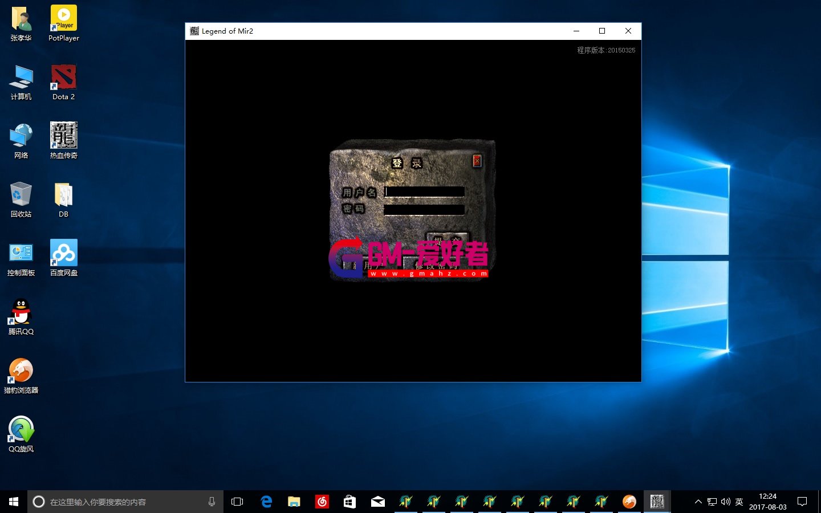Click the taskbar search box

pos(125,502)
